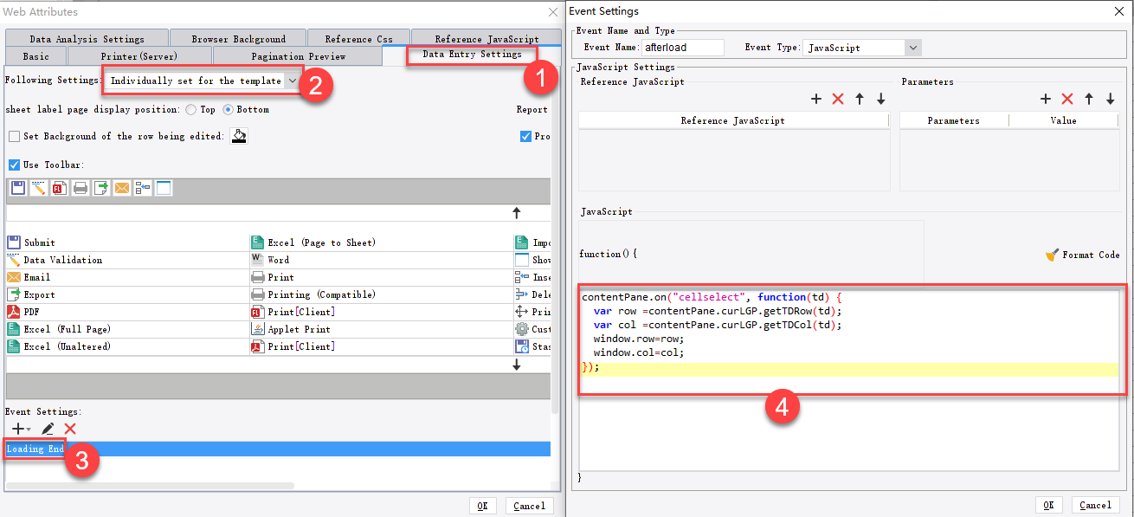Move a parameter up with the up arrow
The height and width of the screenshot is (517, 1134).
(1089, 100)
